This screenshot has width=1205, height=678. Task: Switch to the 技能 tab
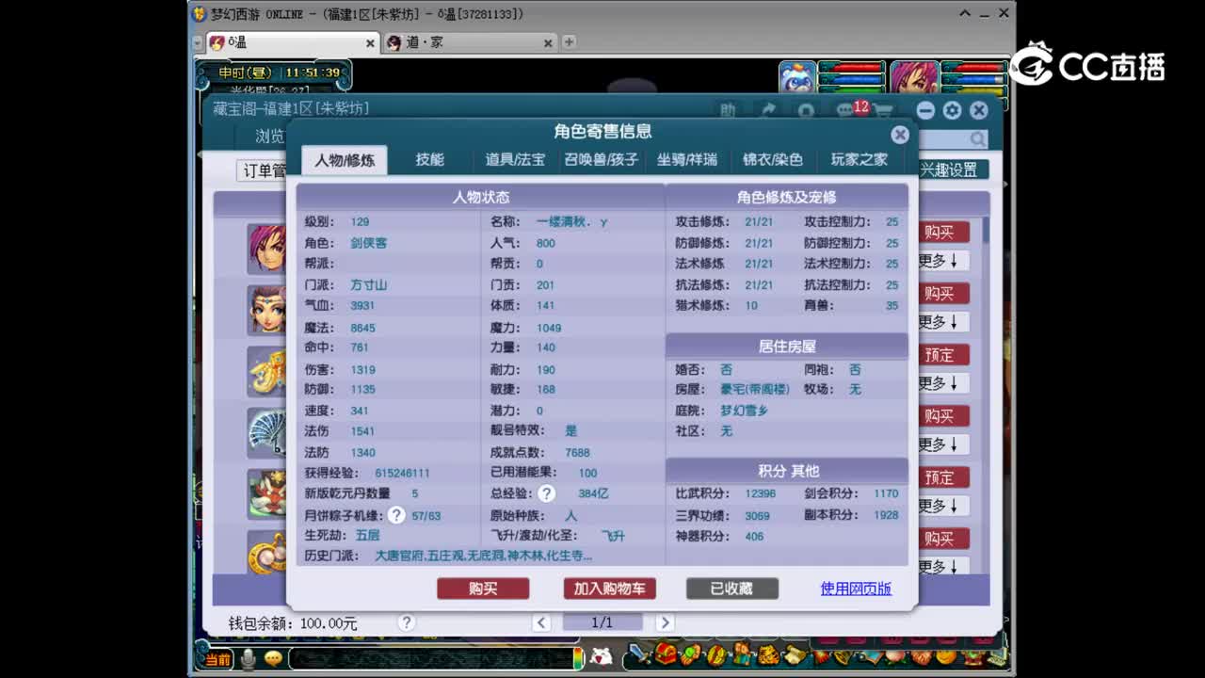(x=430, y=160)
